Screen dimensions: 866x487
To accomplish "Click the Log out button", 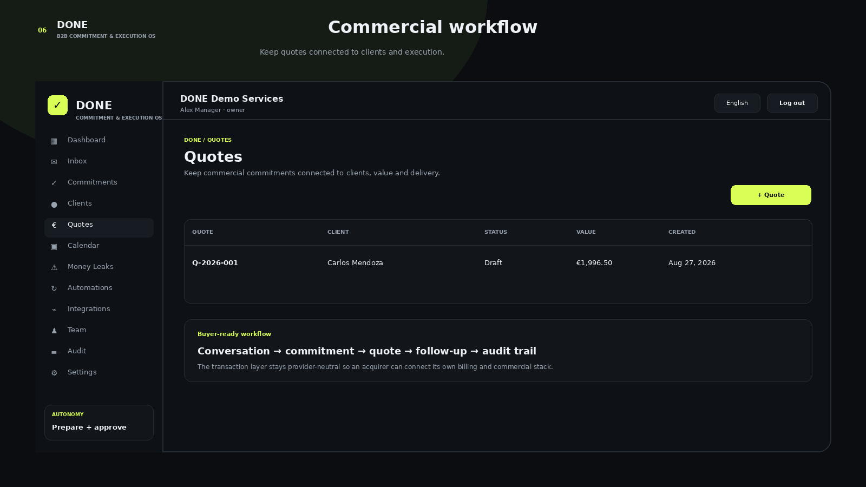I will pos(792,103).
